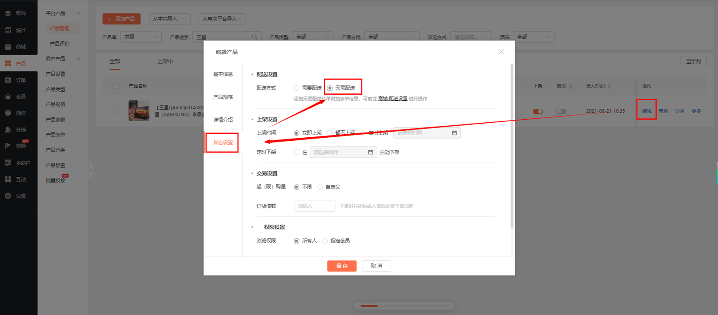Open the 会员 members crown icon
Image resolution: width=718 pixels, height=315 pixels.
tap(8, 96)
